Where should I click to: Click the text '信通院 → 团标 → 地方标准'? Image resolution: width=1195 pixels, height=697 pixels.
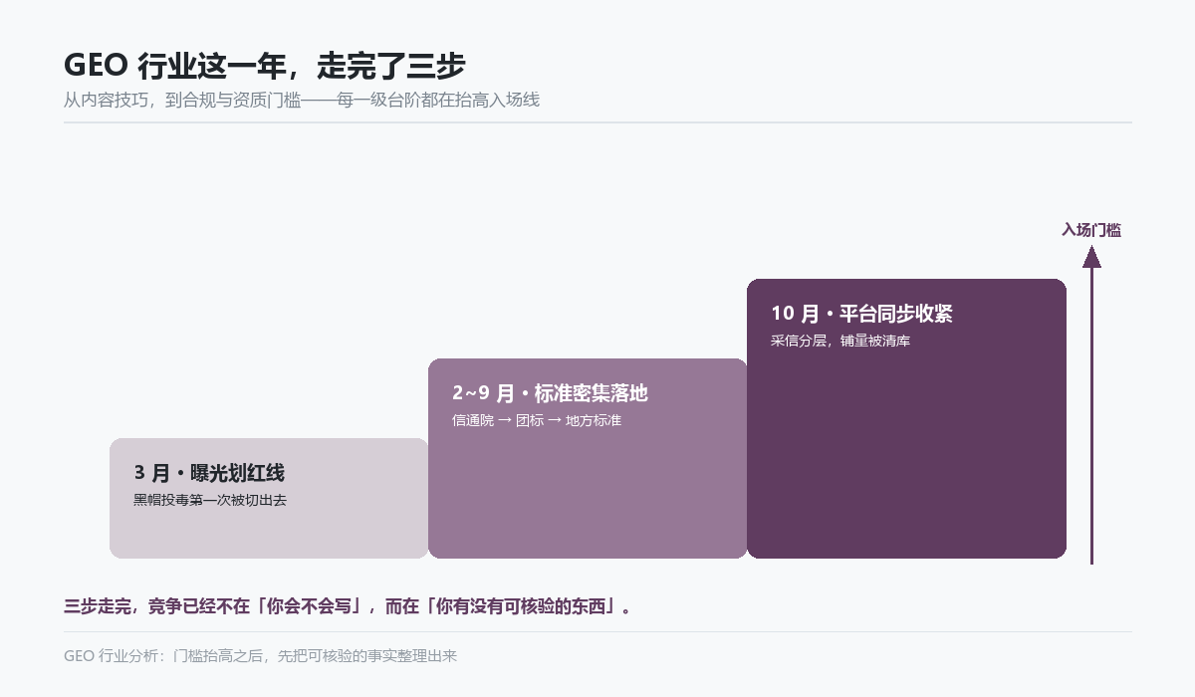(x=537, y=420)
